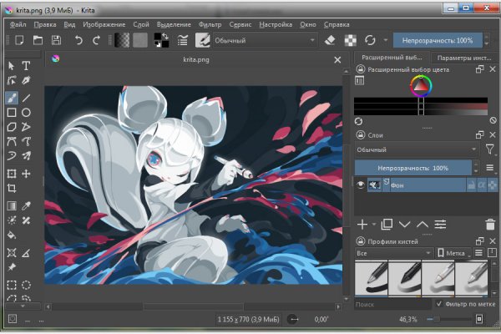
Task: Click the layer Непрозрачность: 100% slider
Action: click(412, 168)
